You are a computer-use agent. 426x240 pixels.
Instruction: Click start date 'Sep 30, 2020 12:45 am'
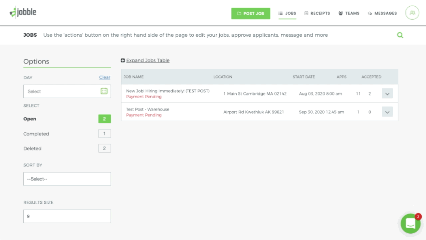pos(321,112)
